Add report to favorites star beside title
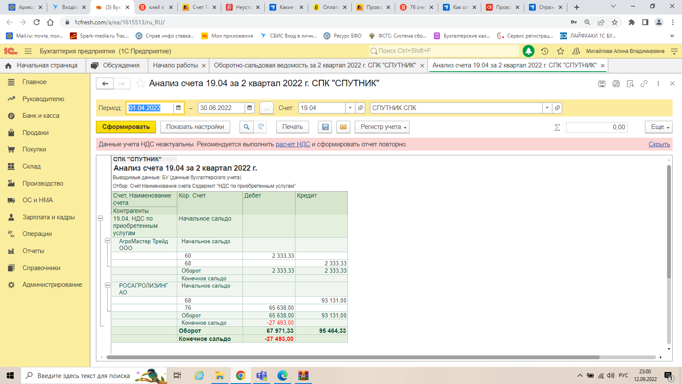Viewport: 682px width, 384px height. tap(140, 84)
